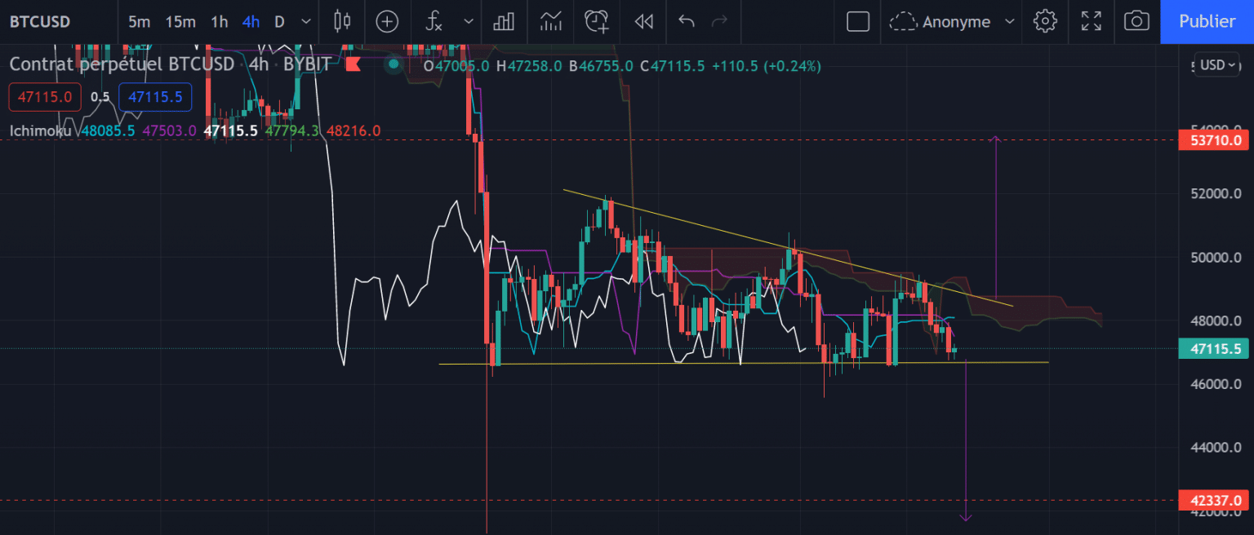The width and height of the screenshot is (1254, 535).
Task: Click the blue 47115.5 buy button
Action: [155, 97]
